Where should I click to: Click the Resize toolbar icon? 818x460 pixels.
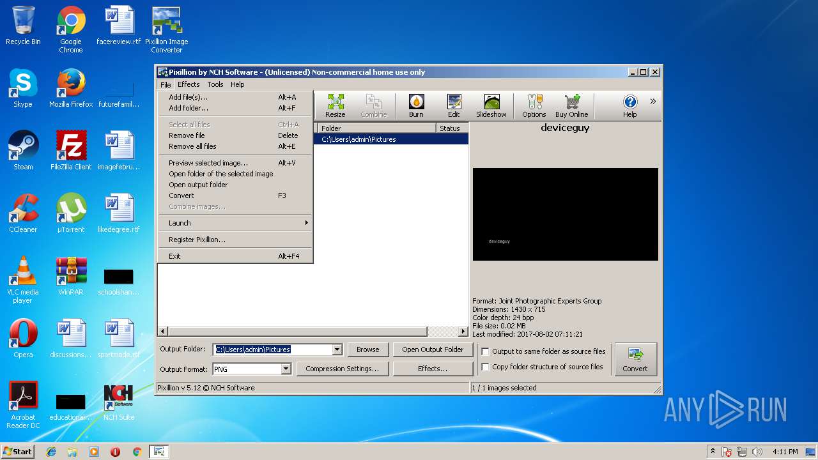pos(335,105)
